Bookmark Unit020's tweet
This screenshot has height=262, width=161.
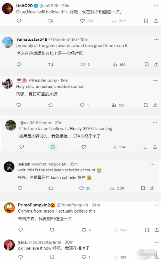pos(146,21)
